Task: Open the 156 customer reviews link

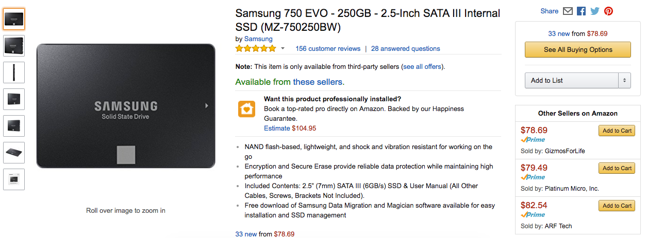Action: (328, 49)
